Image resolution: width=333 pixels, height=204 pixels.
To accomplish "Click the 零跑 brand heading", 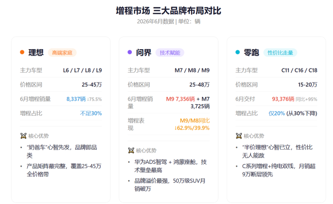I will [251, 53].
